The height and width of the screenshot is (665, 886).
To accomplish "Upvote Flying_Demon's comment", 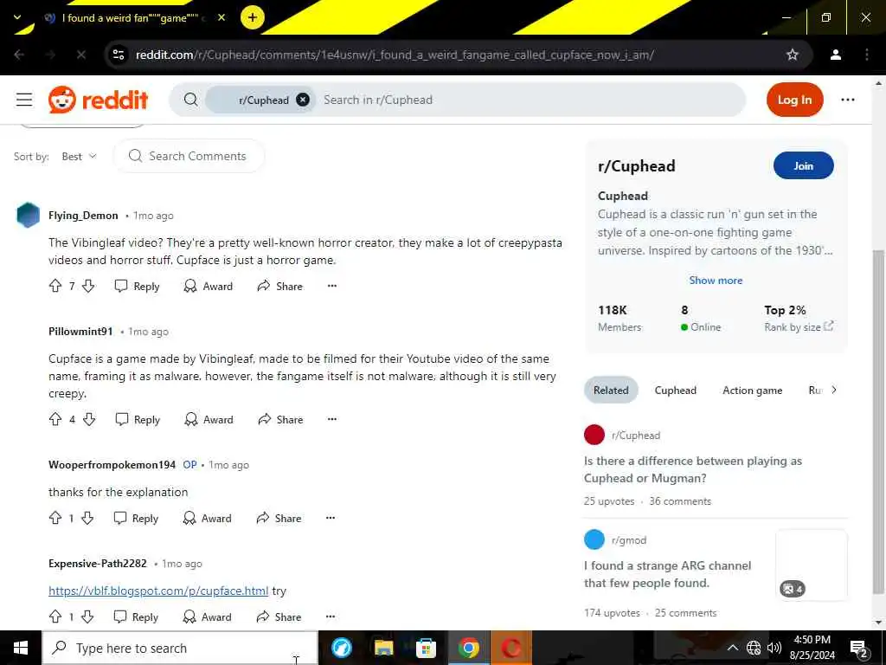I will [x=55, y=286].
